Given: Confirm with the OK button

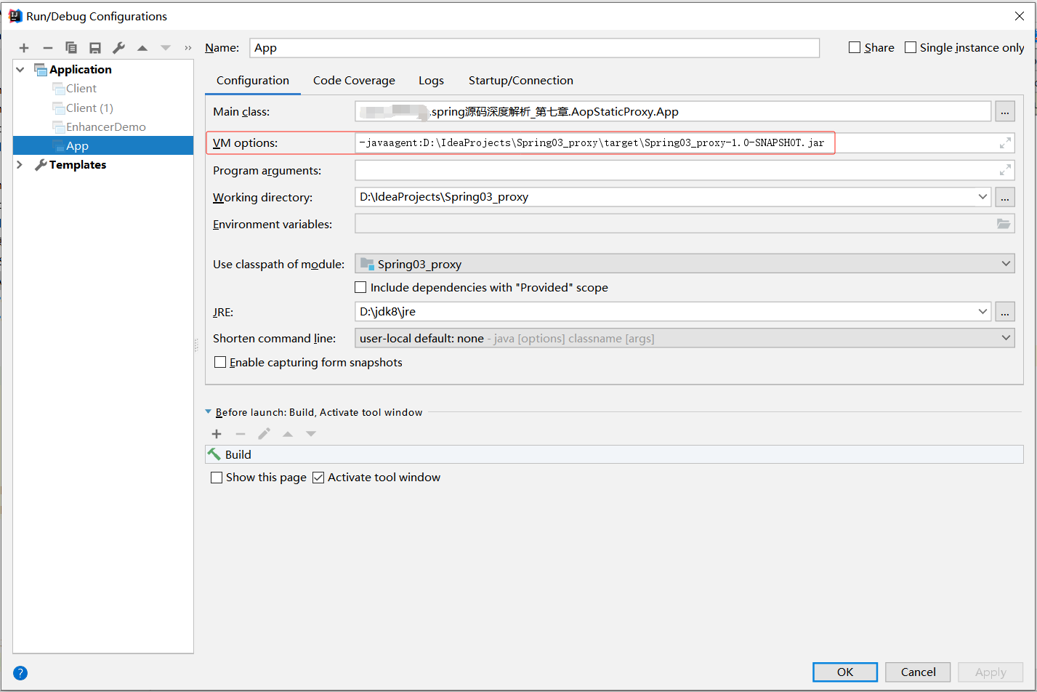Looking at the screenshot, I should click(x=845, y=672).
